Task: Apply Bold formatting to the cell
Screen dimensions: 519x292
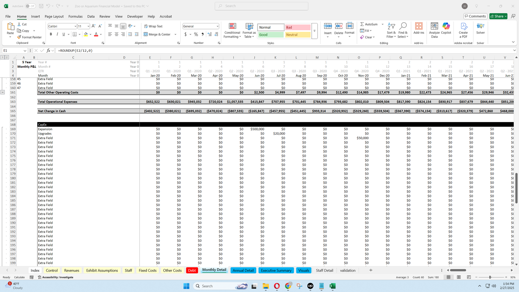Action: (x=51, y=34)
